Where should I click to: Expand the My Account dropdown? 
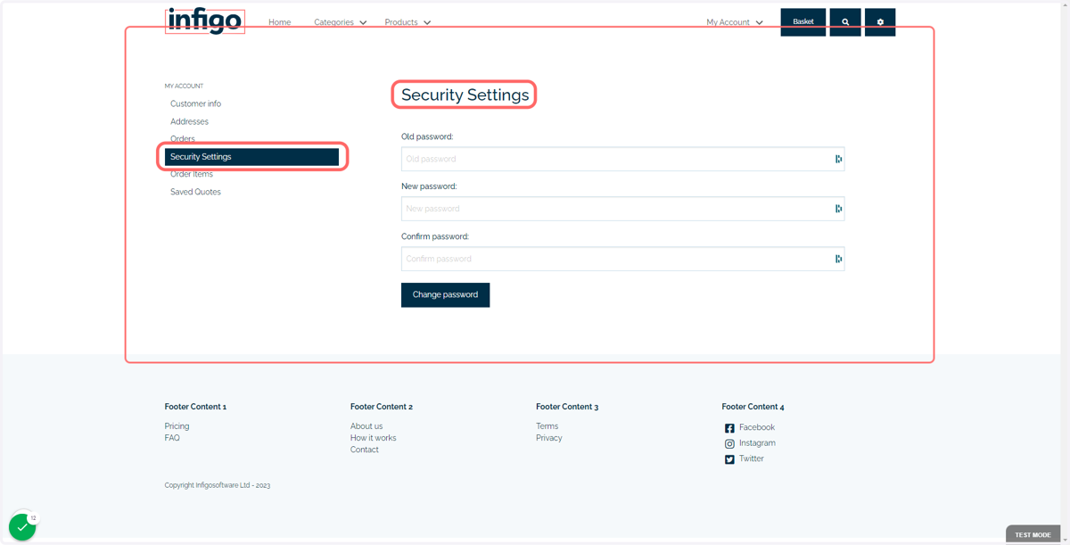click(x=735, y=22)
